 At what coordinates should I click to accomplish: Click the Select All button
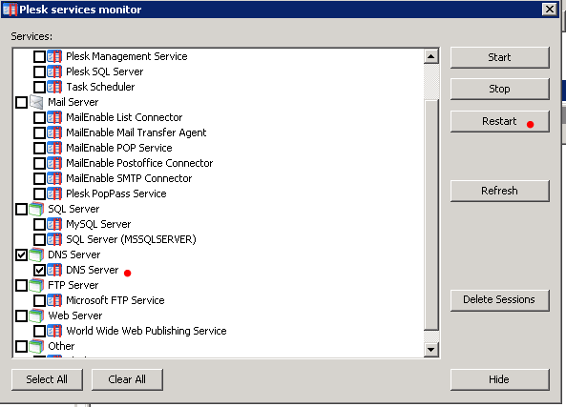(x=47, y=379)
